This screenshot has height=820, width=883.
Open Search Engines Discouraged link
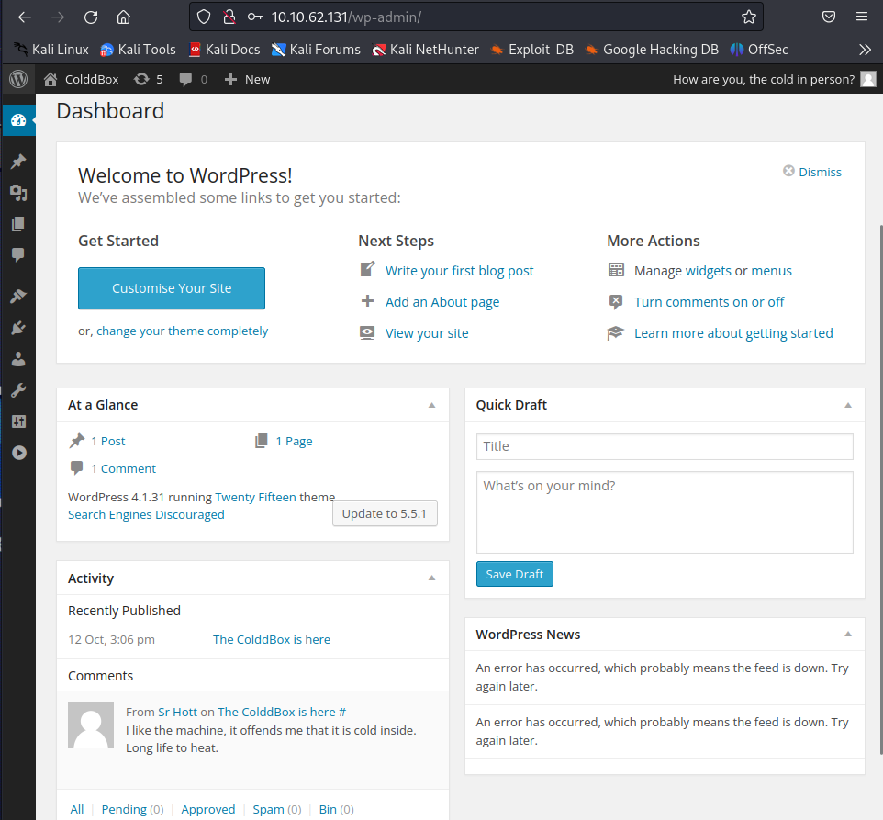(146, 515)
